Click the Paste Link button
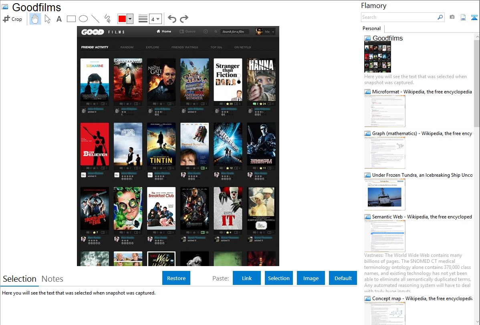 coord(247,278)
